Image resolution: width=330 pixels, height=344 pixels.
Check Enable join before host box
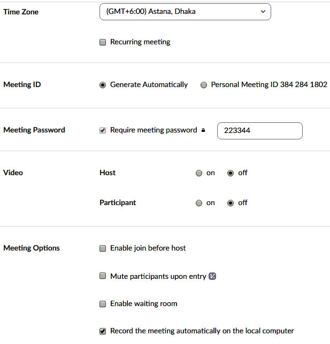(103, 248)
